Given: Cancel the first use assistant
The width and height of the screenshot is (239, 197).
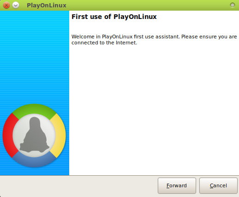Looking at the screenshot, I should pos(218,185).
